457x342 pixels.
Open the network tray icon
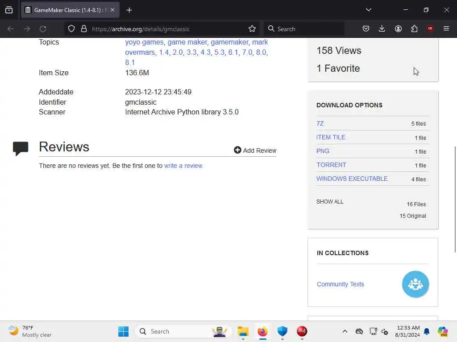tap(373, 331)
